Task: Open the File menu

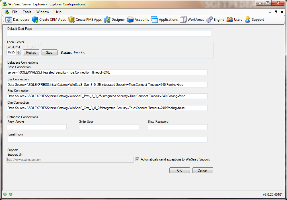Action: pyautogui.click(x=15, y=12)
